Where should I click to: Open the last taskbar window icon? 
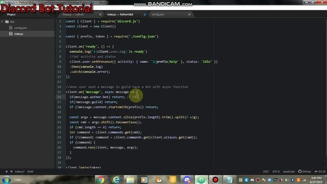click(x=229, y=179)
